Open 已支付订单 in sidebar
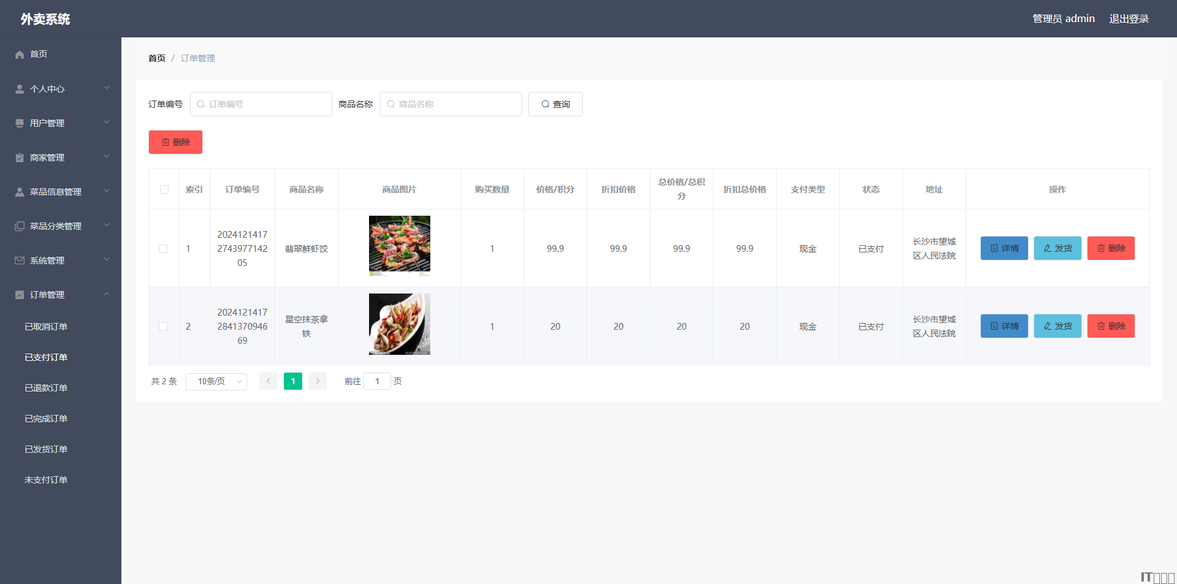Viewport: 1177px width, 584px height. pos(46,357)
